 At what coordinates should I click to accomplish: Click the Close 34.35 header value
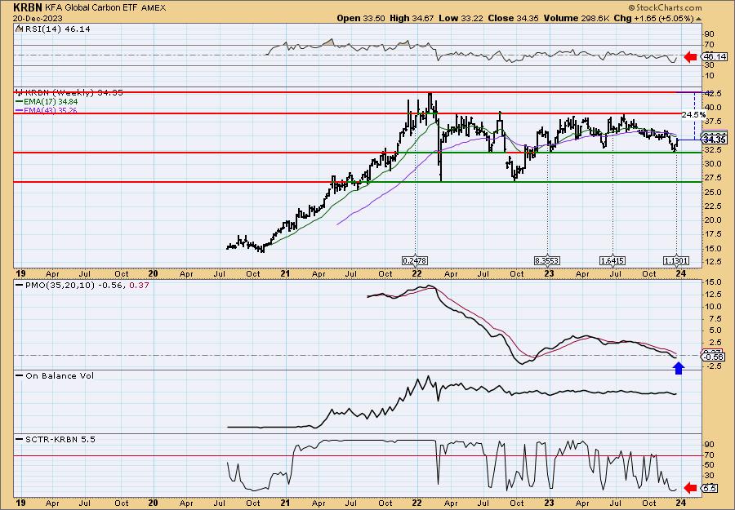514,18
